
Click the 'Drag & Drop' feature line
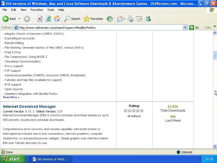tap(12, 52)
